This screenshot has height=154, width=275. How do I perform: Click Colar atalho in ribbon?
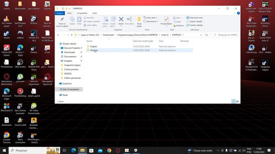point(90,25)
